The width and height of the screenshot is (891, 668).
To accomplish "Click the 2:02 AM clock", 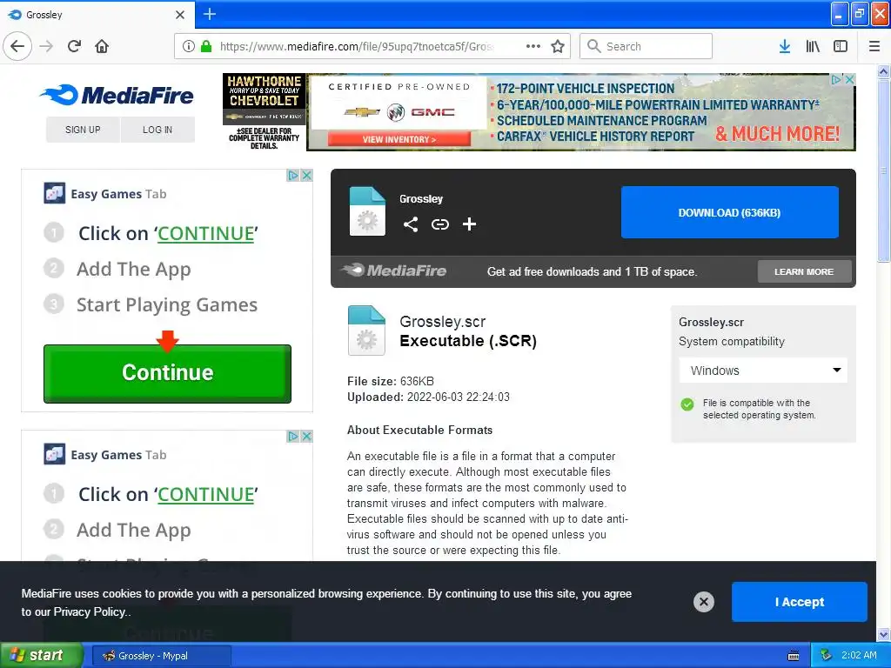I will 859,656.
